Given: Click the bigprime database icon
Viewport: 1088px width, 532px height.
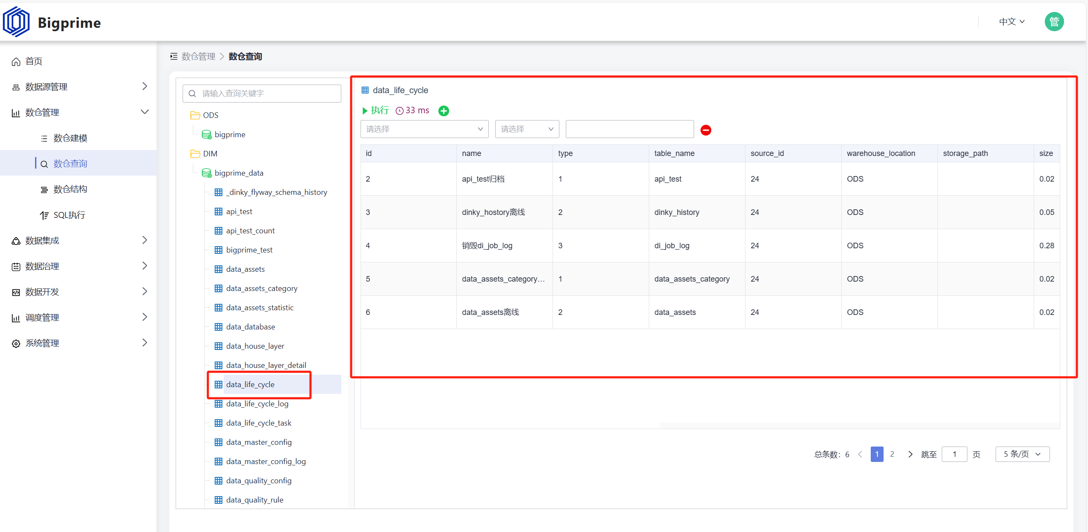Looking at the screenshot, I should [x=207, y=135].
